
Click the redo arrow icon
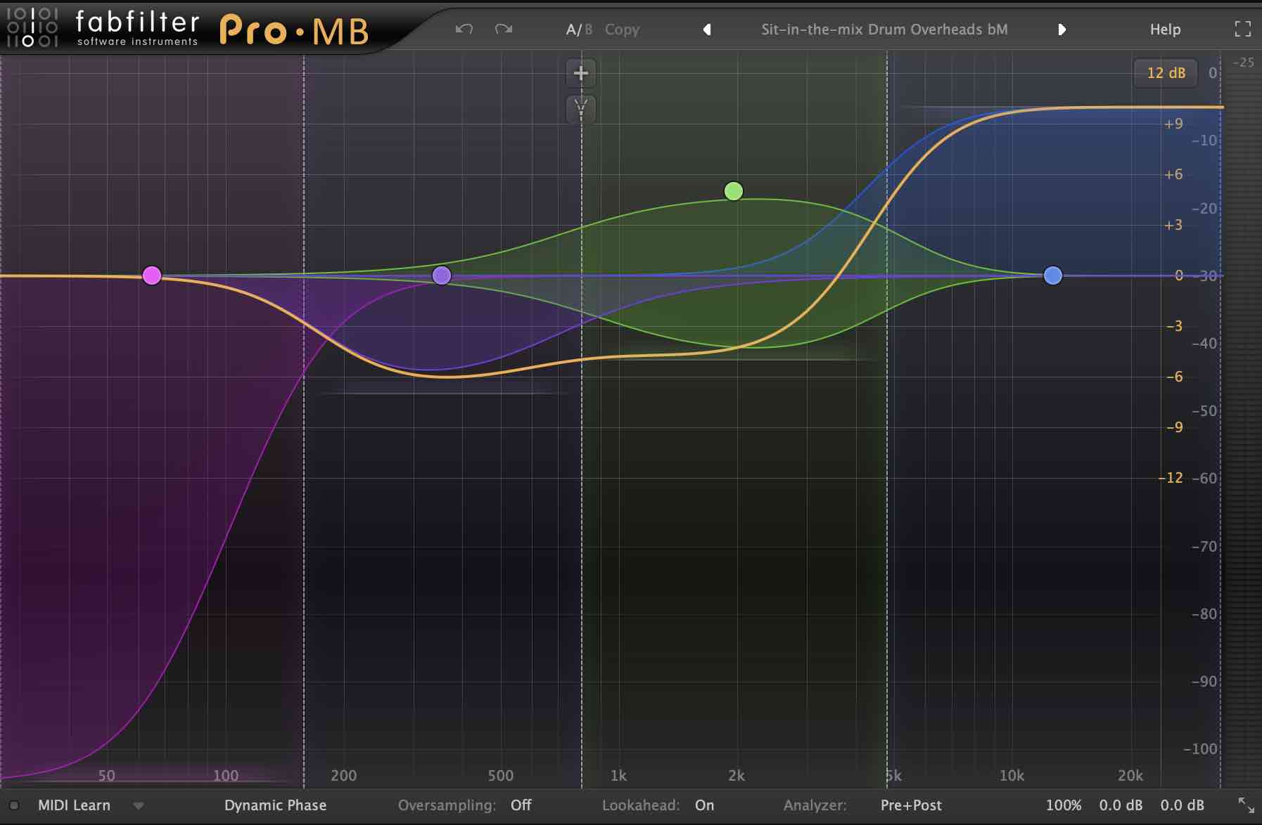click(504, 30)
